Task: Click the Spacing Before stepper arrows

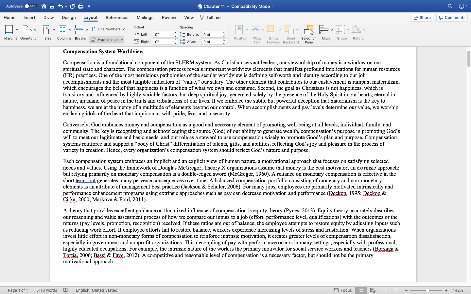Action: (x=224, y=34)
